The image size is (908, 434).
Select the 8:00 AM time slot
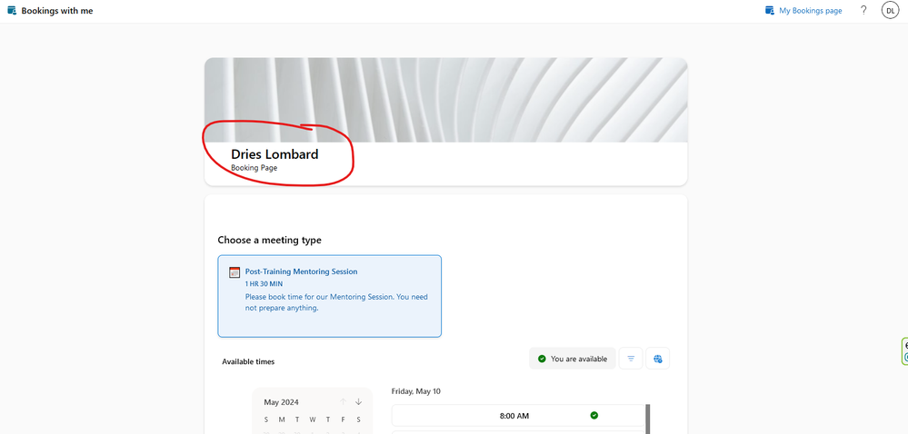518,416
